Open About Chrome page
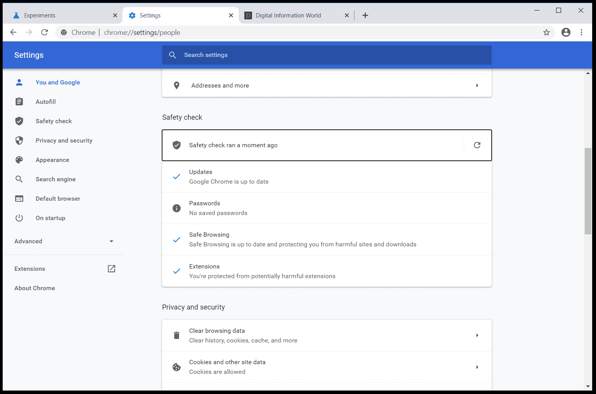 tap(35, 288)
